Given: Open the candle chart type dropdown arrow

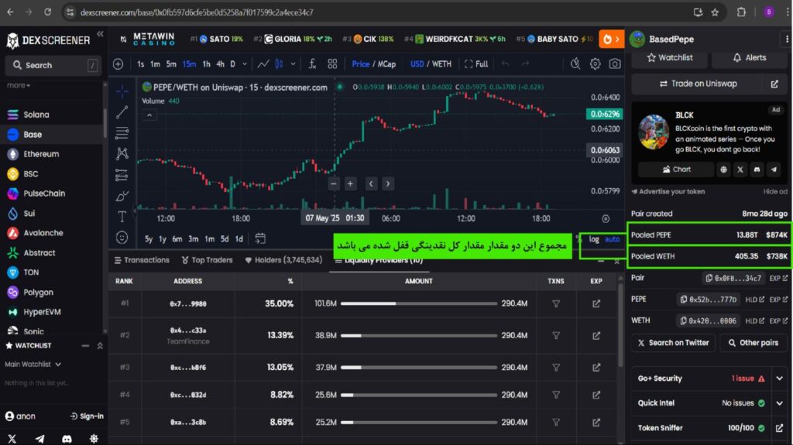Looking at the screenshot, I should coord(293,64).
